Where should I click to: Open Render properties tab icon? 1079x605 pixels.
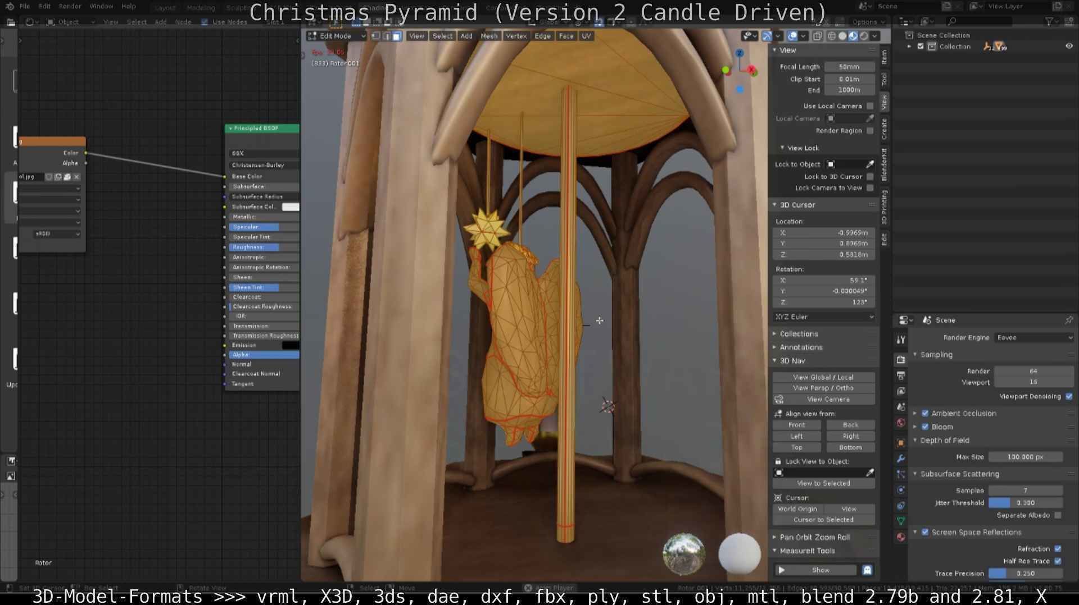(901, 360)
